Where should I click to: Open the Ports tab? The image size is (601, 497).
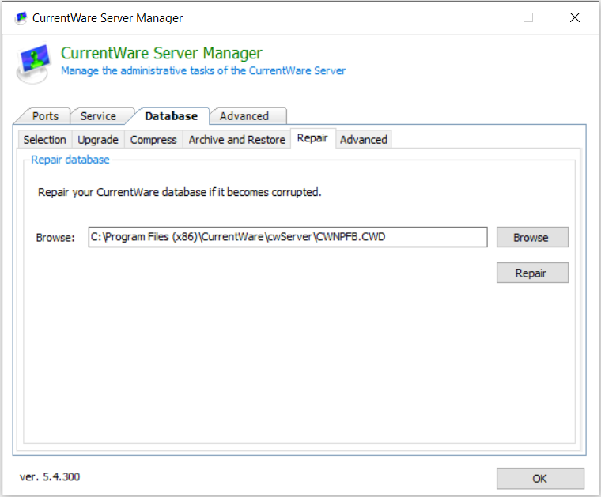point(45,116)
